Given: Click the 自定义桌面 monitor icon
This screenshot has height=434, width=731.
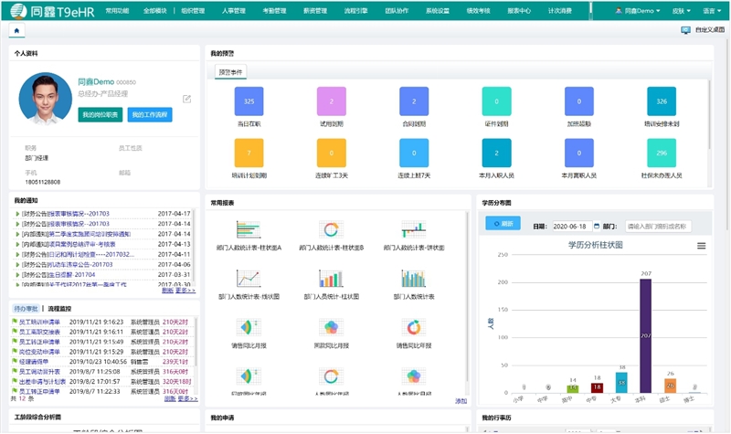Looking at the screenshot, I should [685, 30].
